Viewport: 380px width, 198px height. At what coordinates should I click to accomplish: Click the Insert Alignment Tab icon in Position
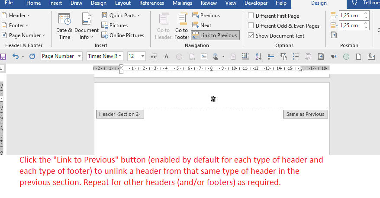334,35
